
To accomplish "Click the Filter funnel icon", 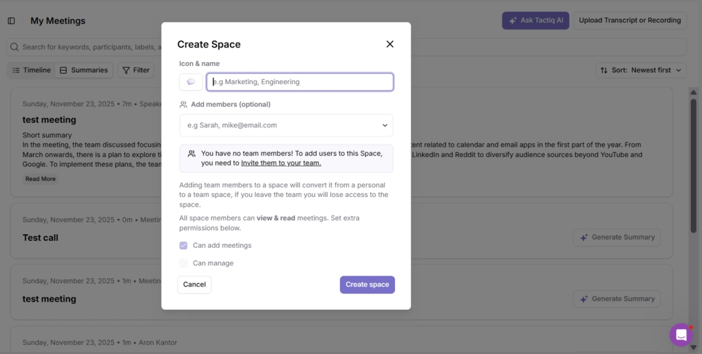I will coord(126,70).
